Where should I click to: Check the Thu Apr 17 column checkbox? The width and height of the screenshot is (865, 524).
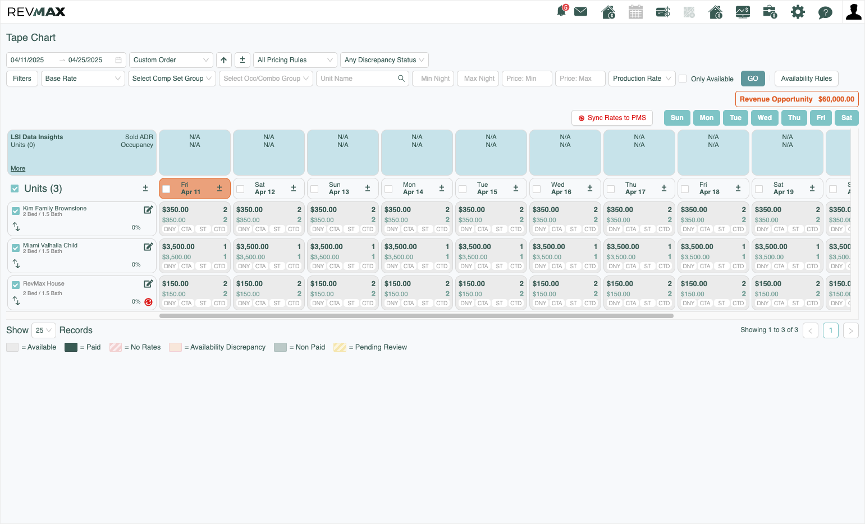point(611,189)
